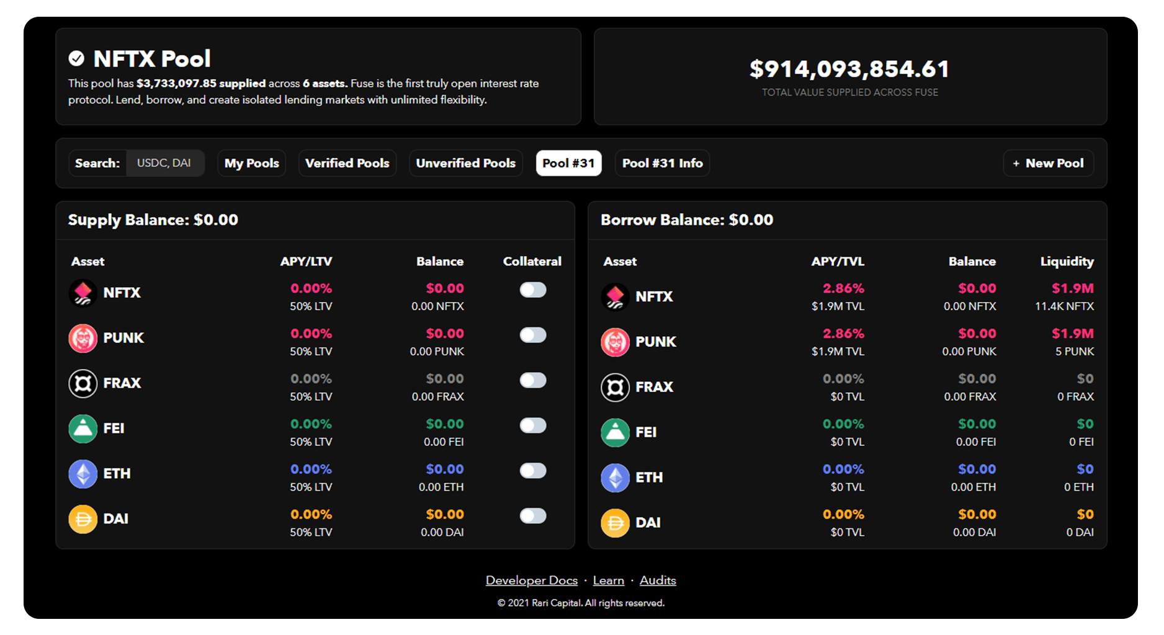Focus the pool search input field

tap(165, 163)
